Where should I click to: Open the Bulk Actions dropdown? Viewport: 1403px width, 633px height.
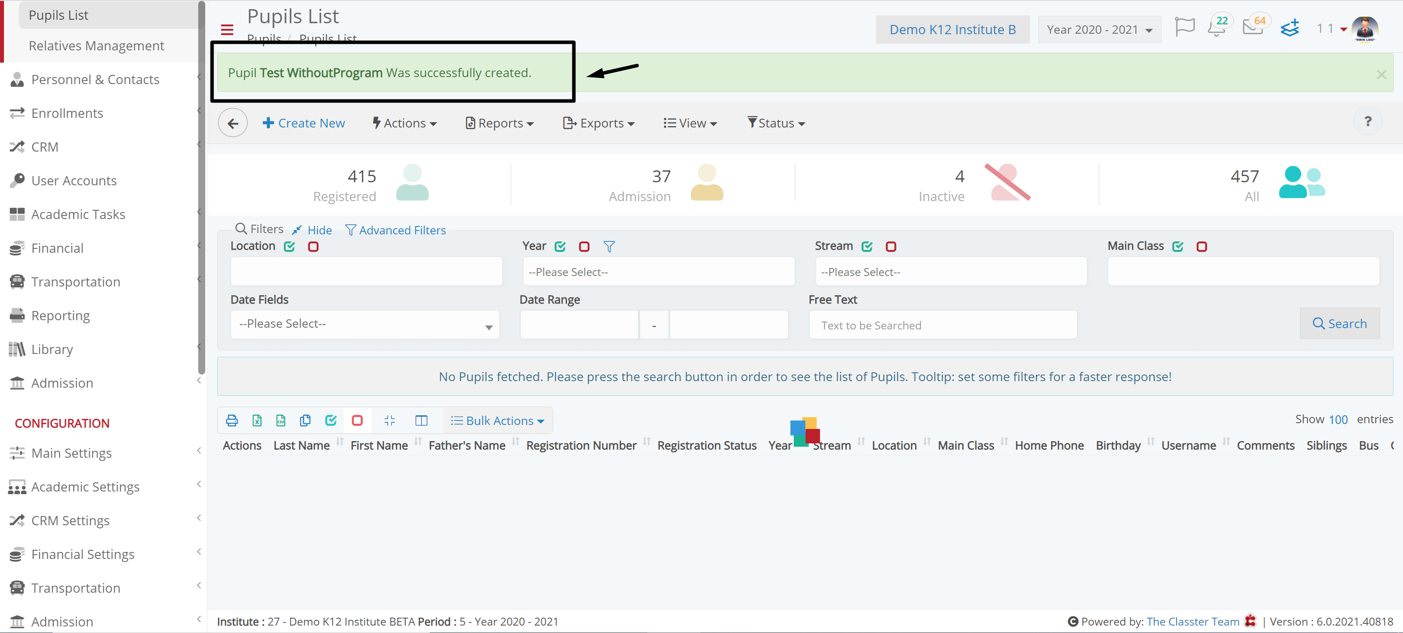[x=497, y=421]
